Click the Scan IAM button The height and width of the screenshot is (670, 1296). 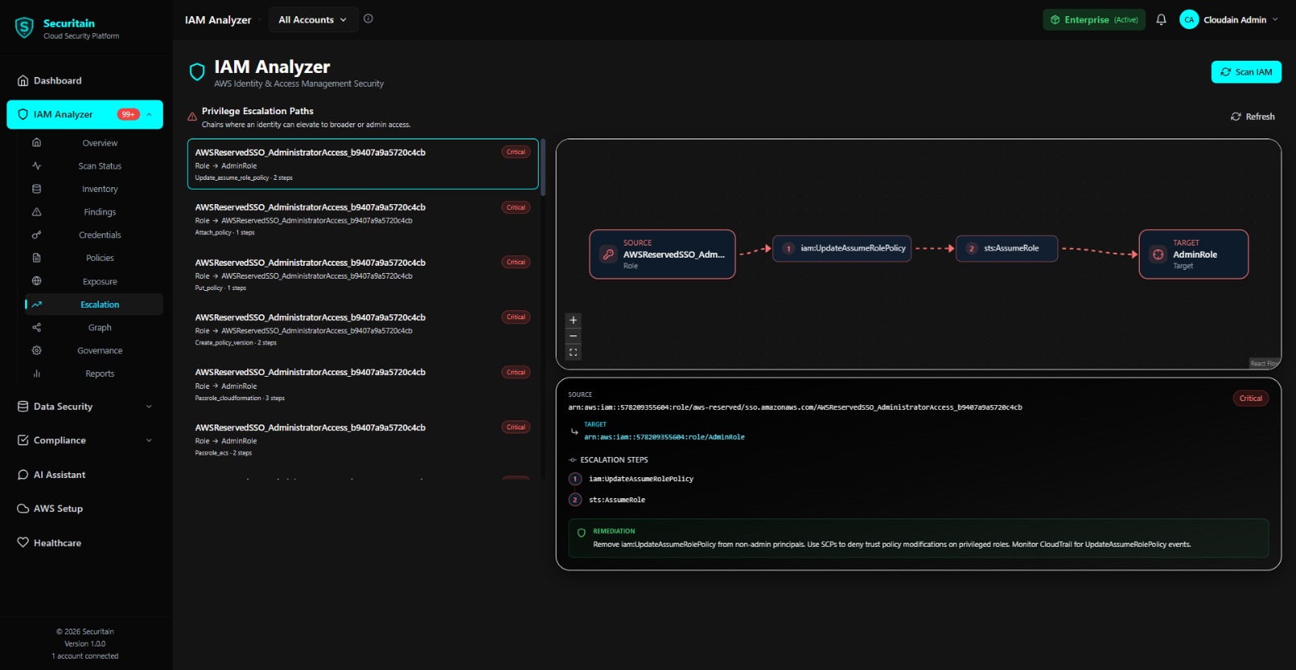(1246, 72)
